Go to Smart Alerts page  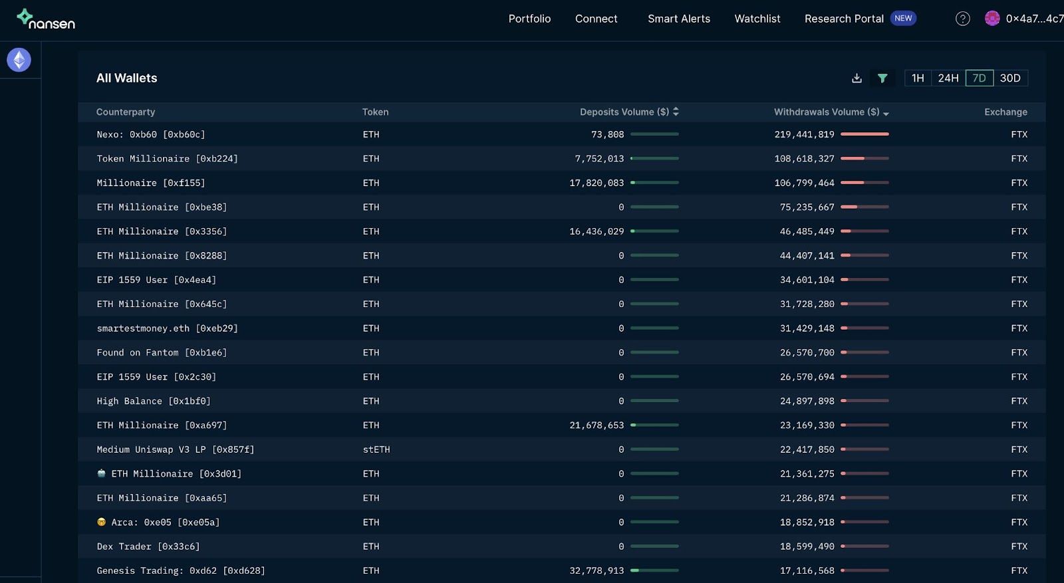[x=678, y=19]
